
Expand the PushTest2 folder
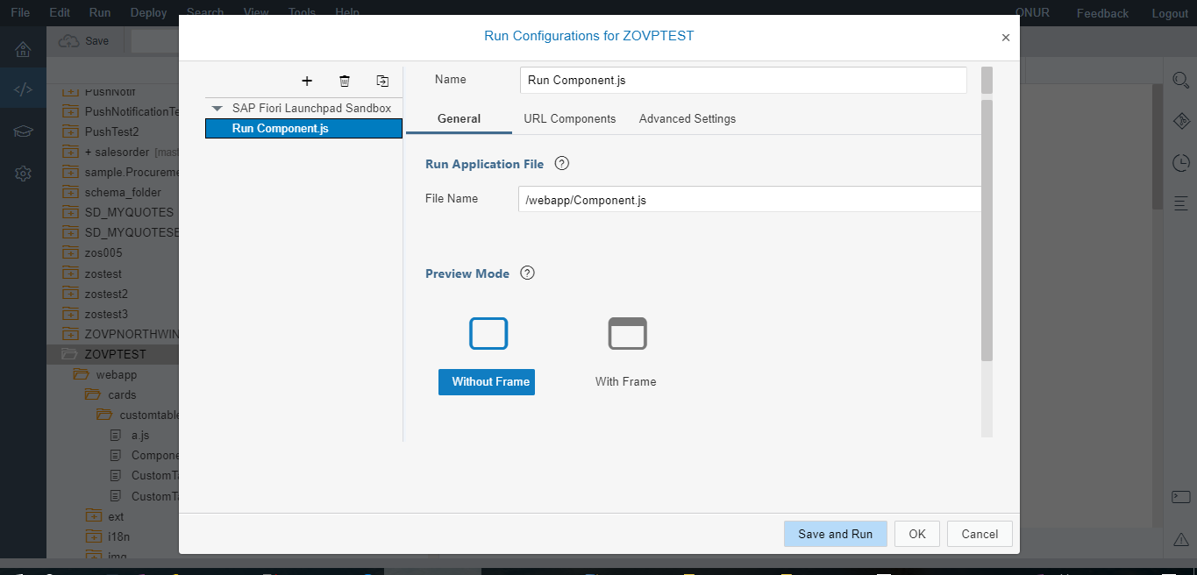(71, 131)
